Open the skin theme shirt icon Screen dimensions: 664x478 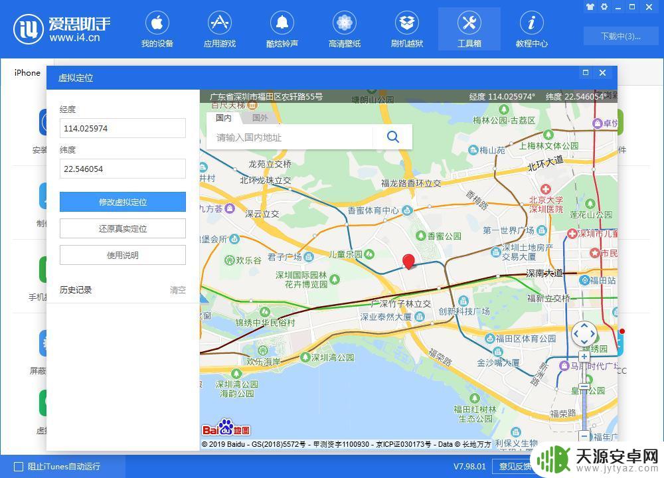click(x=590, y=7)
